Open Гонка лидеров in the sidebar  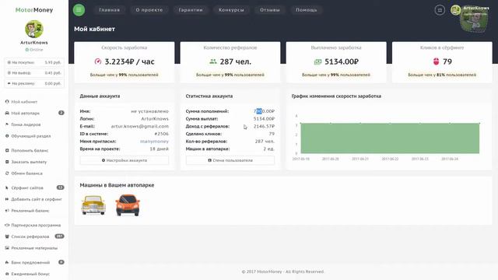pos(26,124)
